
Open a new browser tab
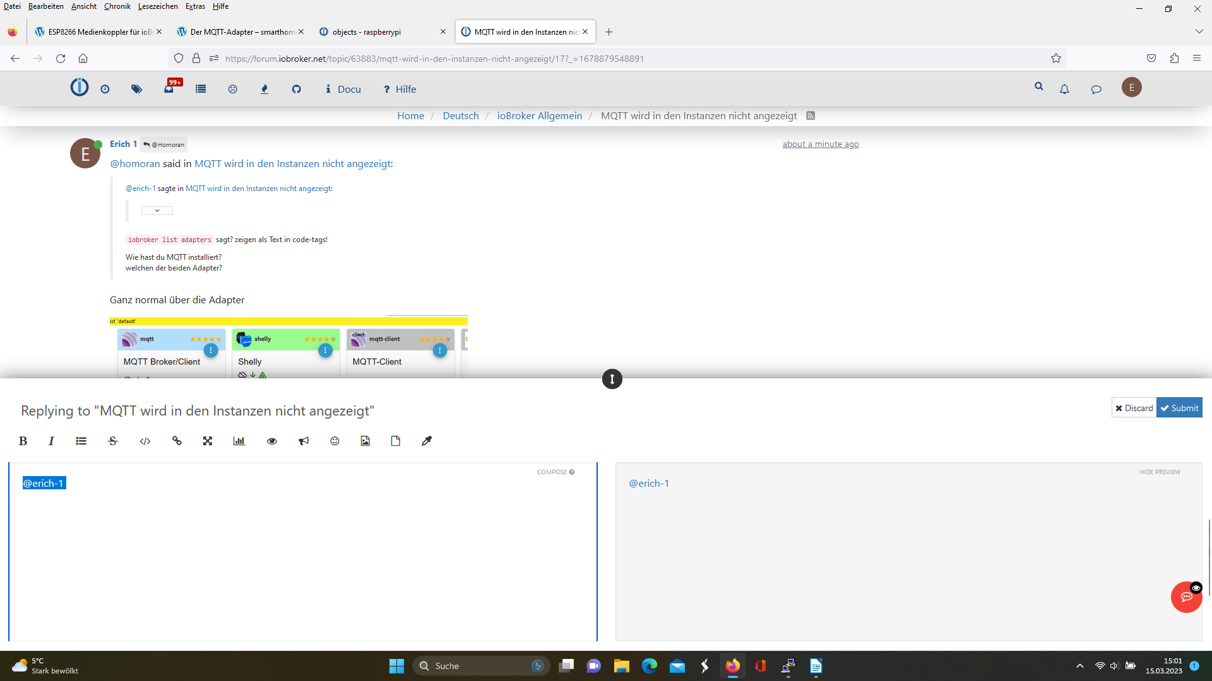coord(609,32)
